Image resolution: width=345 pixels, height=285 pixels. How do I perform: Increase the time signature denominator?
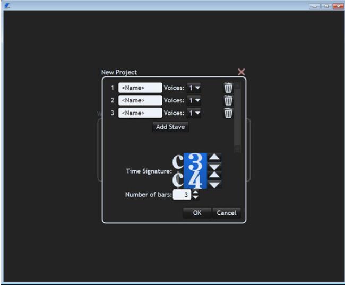[x=214, y=175]
